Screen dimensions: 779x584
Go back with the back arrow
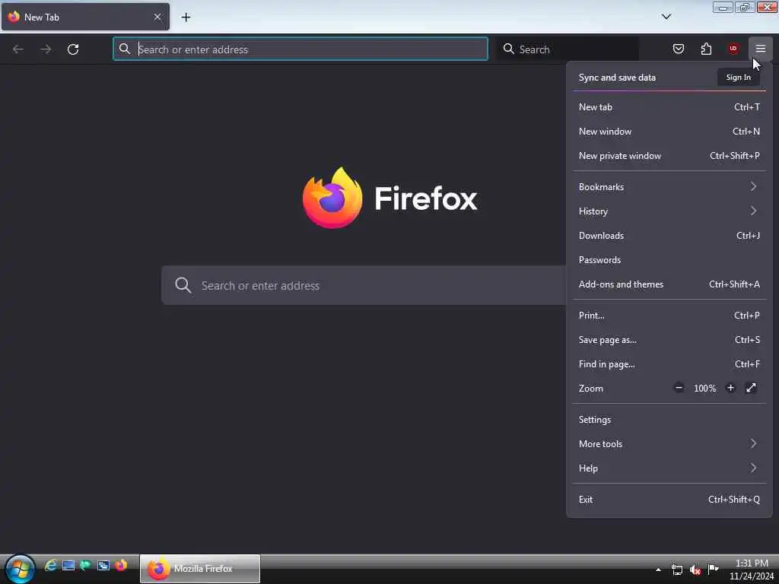(18, 49)
